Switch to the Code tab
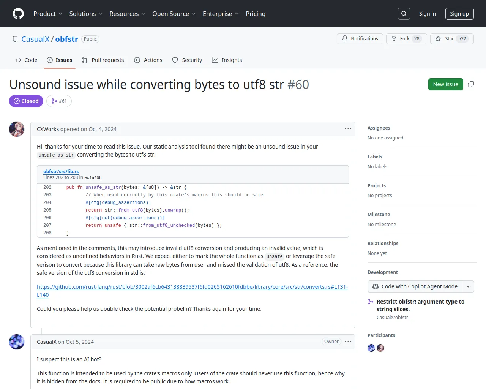Screen dimensions: 486x389 point(26,60)
